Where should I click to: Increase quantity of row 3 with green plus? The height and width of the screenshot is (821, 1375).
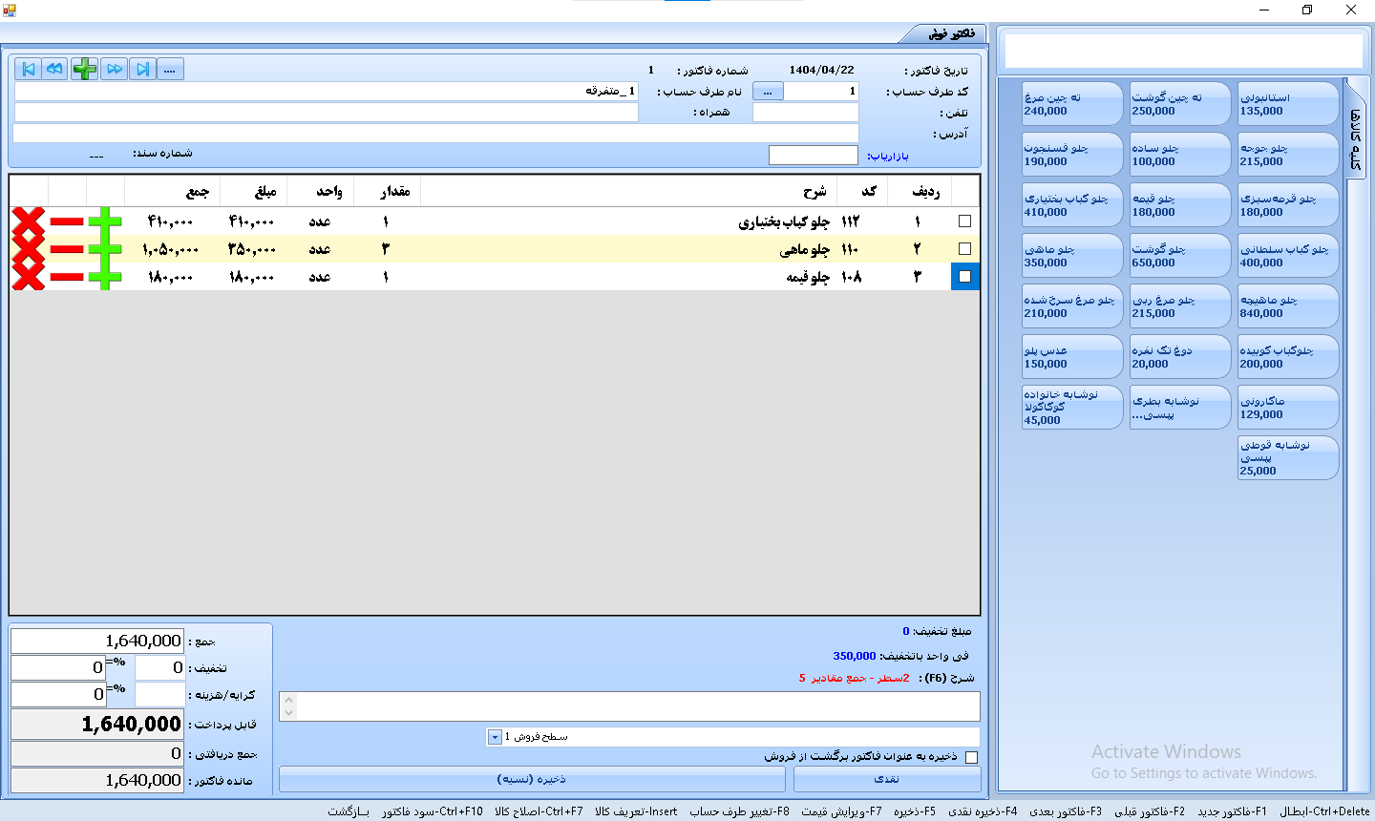(105, 277)
